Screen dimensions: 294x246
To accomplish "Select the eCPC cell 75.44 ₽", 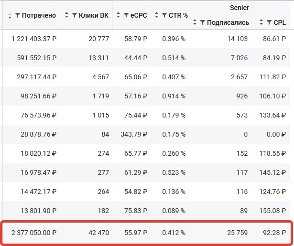I will coord(136,115).
